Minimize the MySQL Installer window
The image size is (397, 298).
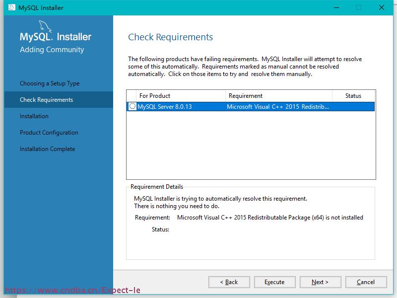[x=336, y=7]
